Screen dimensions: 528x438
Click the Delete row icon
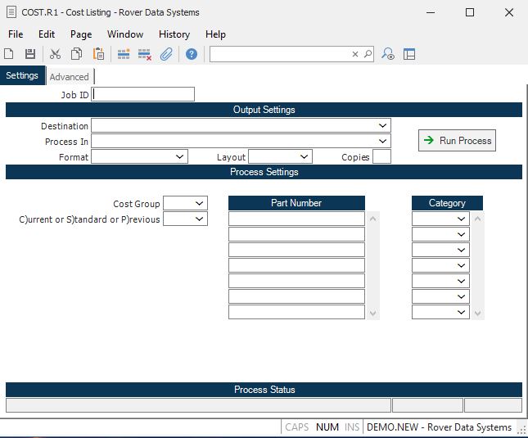[145, 54]
